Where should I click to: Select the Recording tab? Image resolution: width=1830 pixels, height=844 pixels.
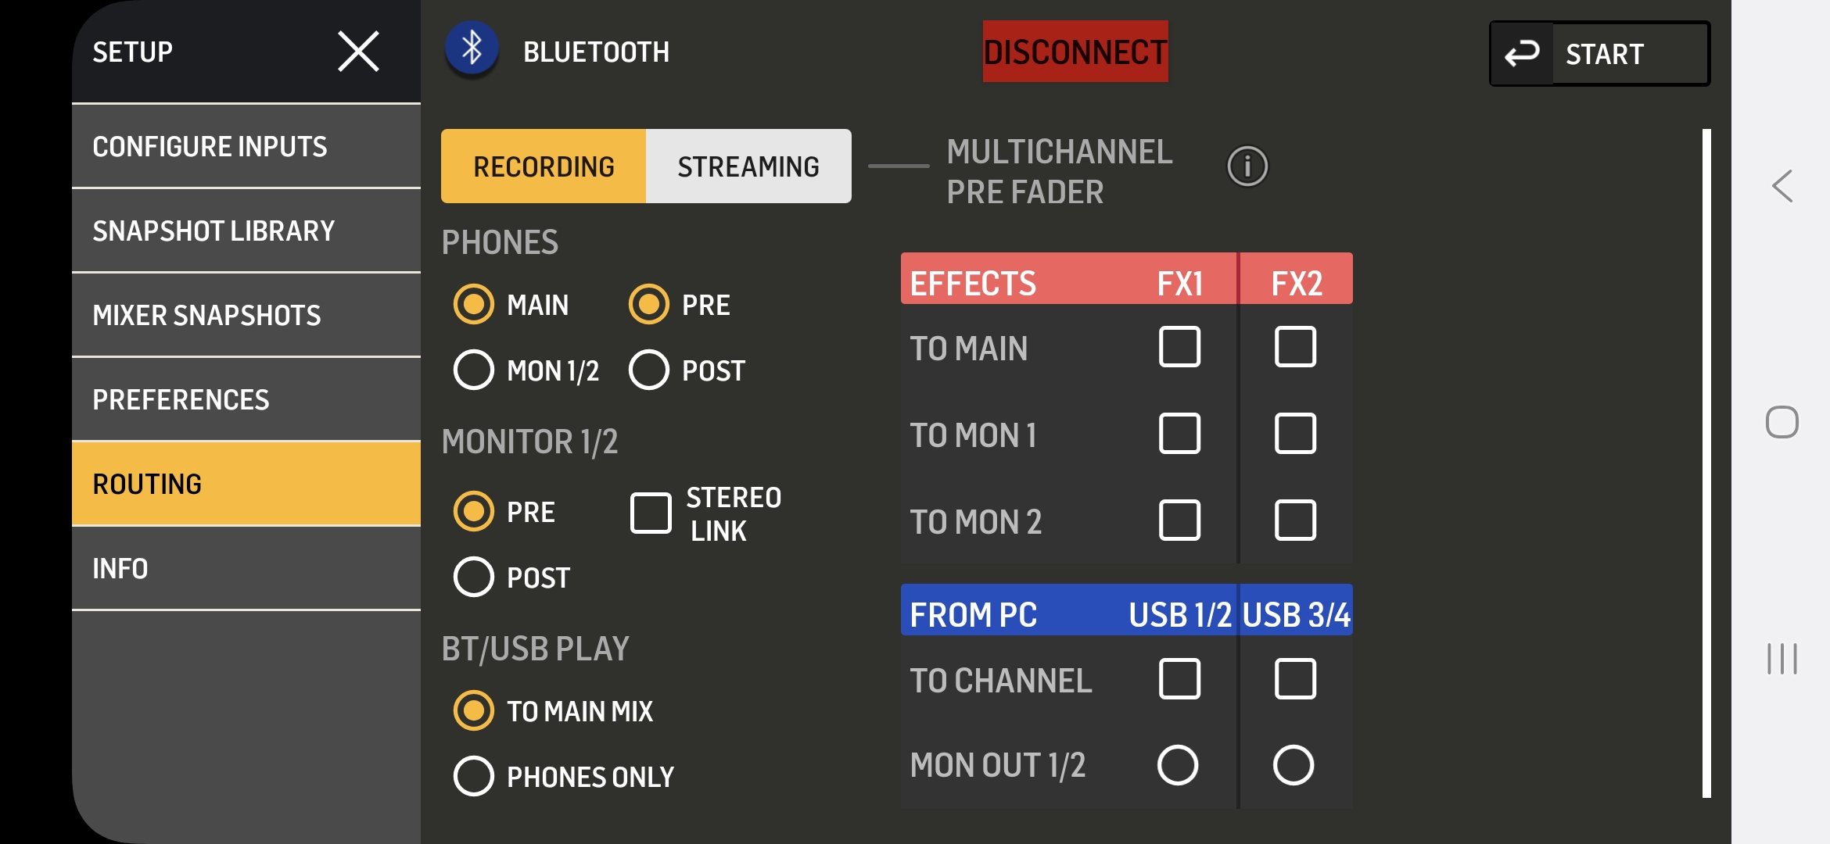(x=544, y=166)
